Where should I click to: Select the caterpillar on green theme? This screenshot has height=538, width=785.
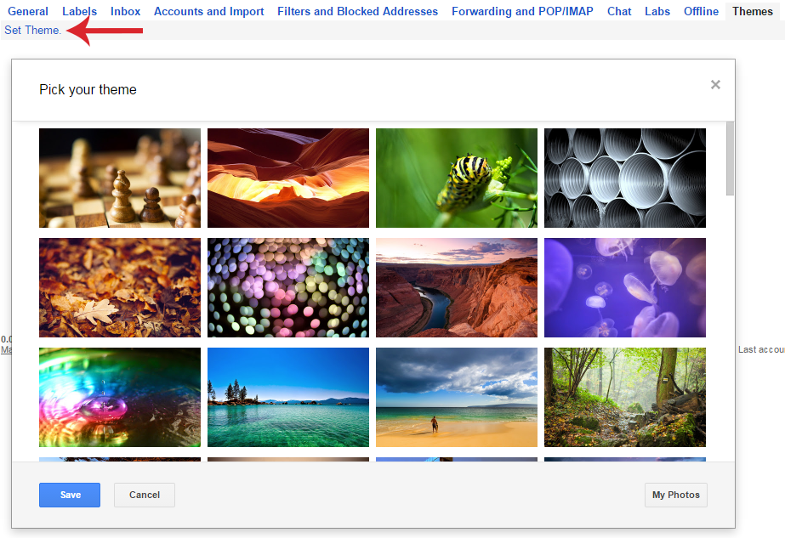457,178
